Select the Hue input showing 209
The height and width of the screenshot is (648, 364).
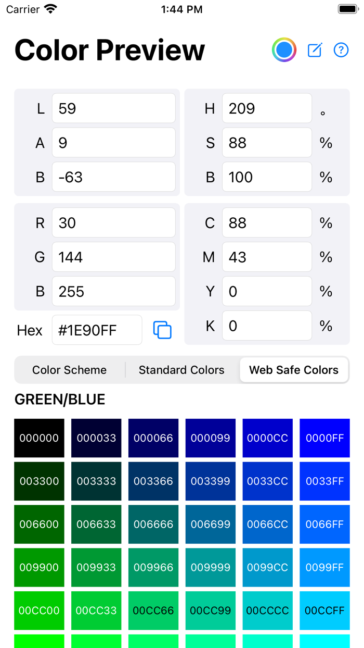(x=267, y=108)
